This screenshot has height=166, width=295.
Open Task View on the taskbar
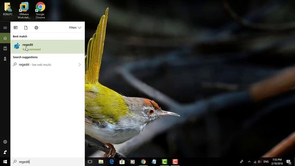click(x=90, y=162)
